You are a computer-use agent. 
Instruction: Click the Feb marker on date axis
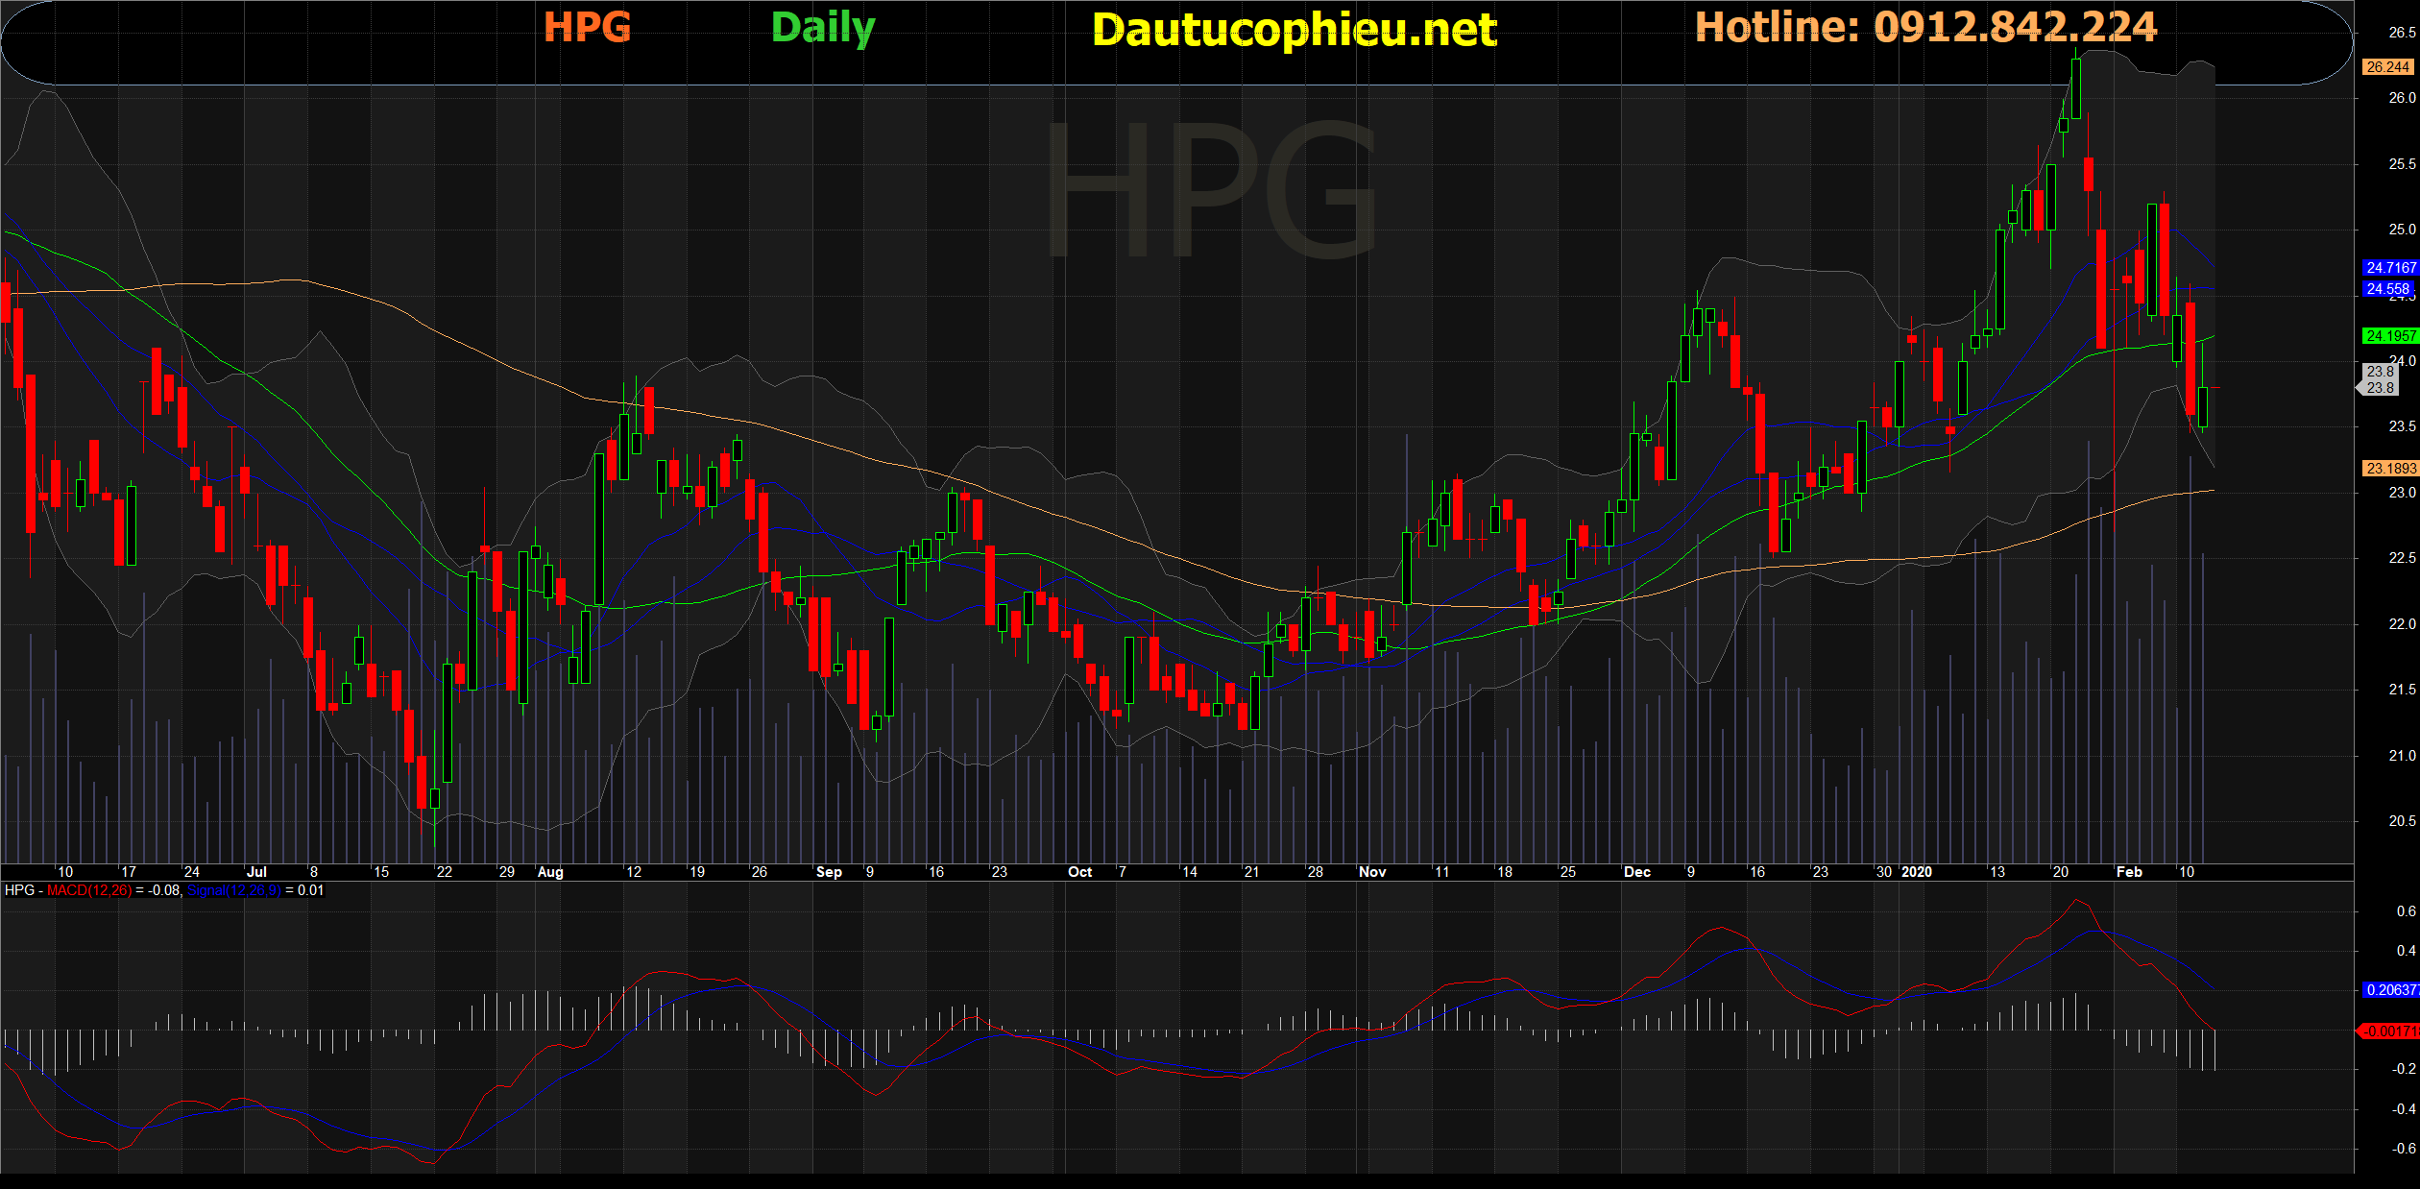(2129, 872)
